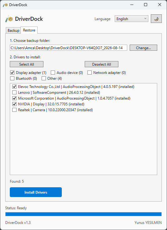This screenshot has width=167, height=230.
Task: Click the "Yunus YESILMEN" author text
Action: tap(148, 223)
